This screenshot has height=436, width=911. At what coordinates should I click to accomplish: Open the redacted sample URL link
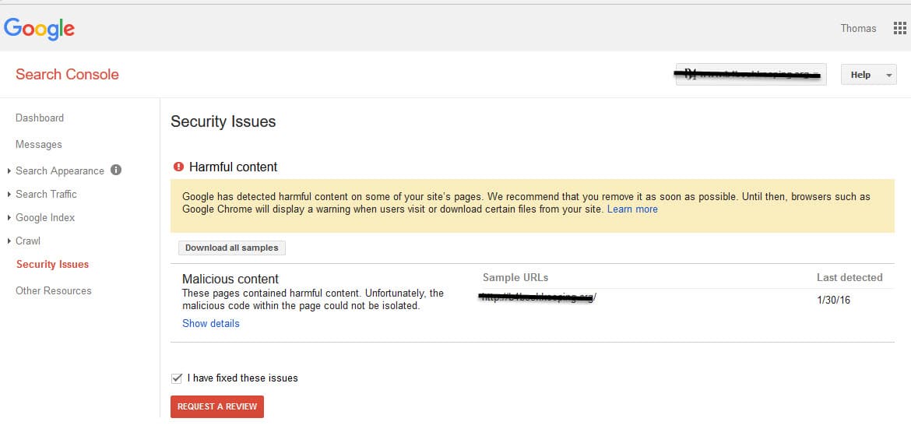(x=539, y=297)
